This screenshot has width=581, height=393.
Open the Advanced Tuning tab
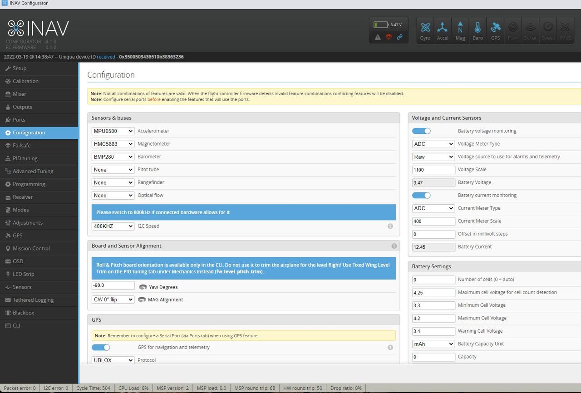click(x=39, y=171)
